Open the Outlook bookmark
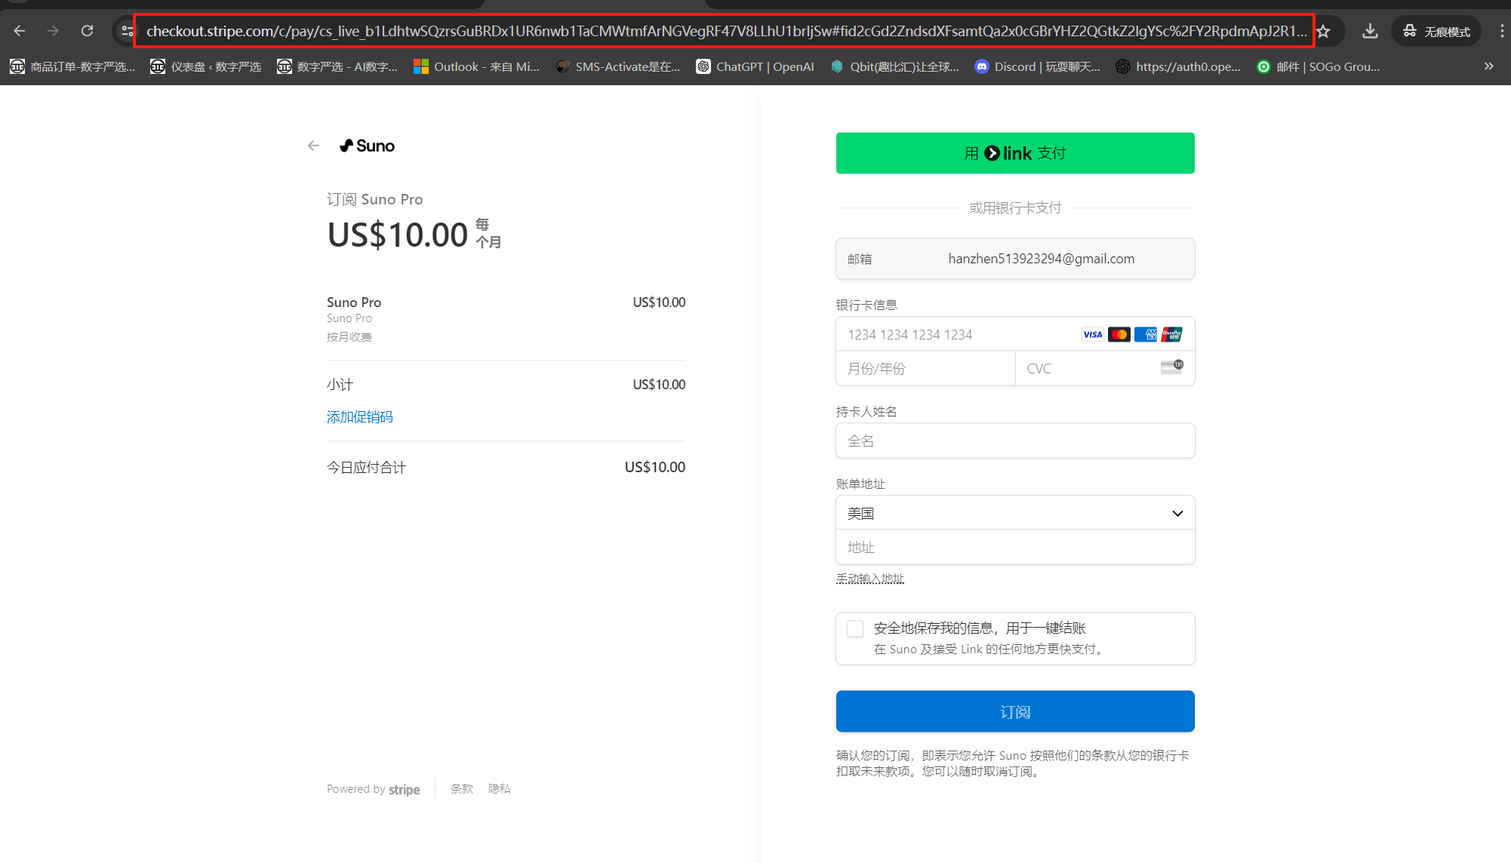 pyautogui.click(x=476, y=66)
